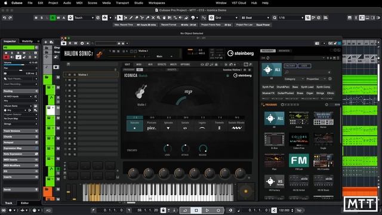Open the Category filter dropdown in MediaBay
This screenshot has width=382, height=215.
(294, 79)
